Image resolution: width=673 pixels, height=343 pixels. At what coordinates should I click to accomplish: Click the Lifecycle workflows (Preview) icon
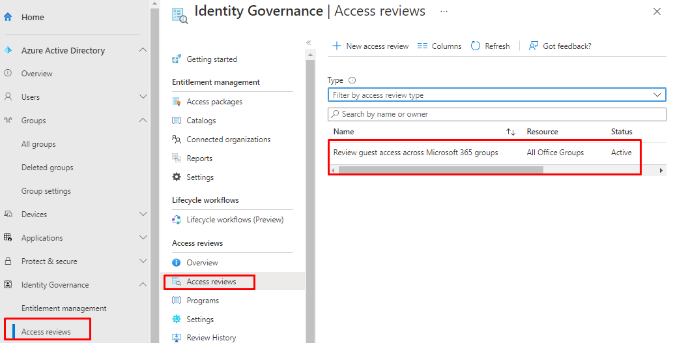coord(176,220)
